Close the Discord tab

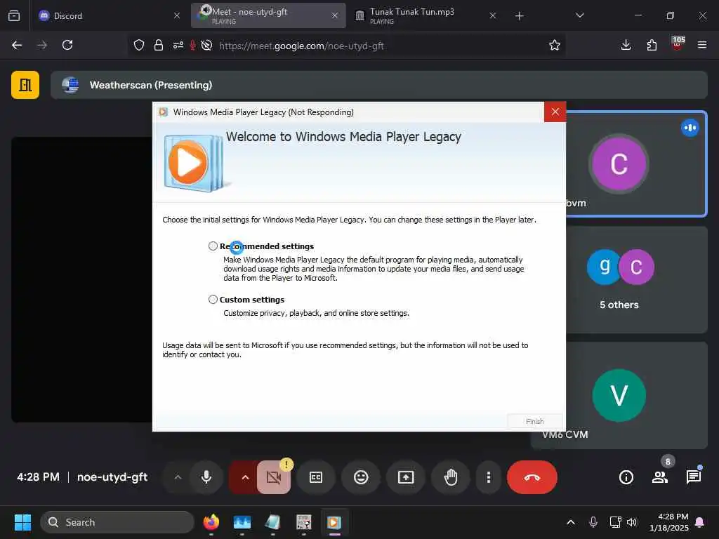(176, 15)
